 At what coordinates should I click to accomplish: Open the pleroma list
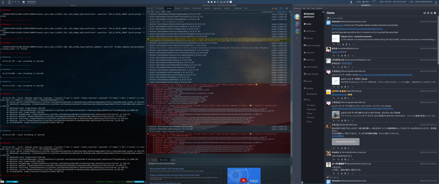point(311,109)
